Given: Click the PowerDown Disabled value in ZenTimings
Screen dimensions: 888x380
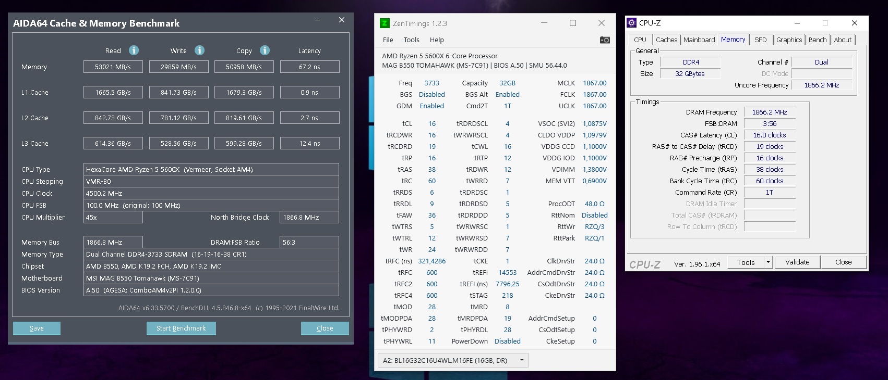Looking at the screenshot, I should tap(508, 341).
